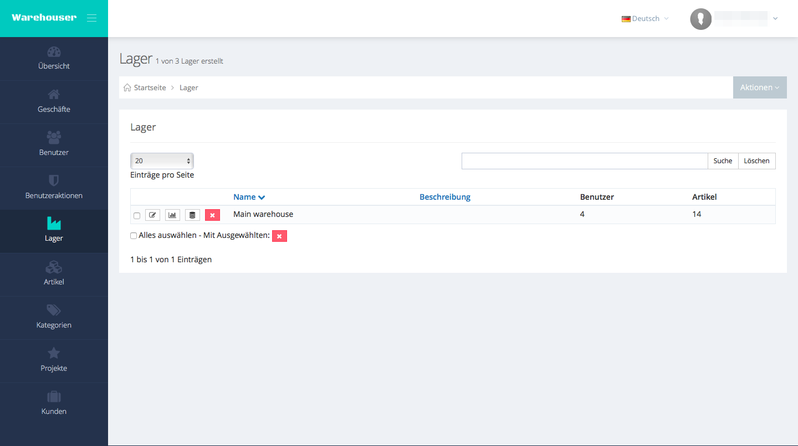This screenshot has height=446, width=798.
Task: Open Artikel in the sidebar
Action: (x=54, y=274)
